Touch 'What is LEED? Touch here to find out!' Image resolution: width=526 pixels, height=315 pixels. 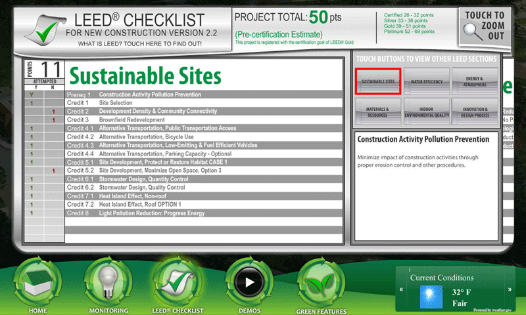[140, 44]
